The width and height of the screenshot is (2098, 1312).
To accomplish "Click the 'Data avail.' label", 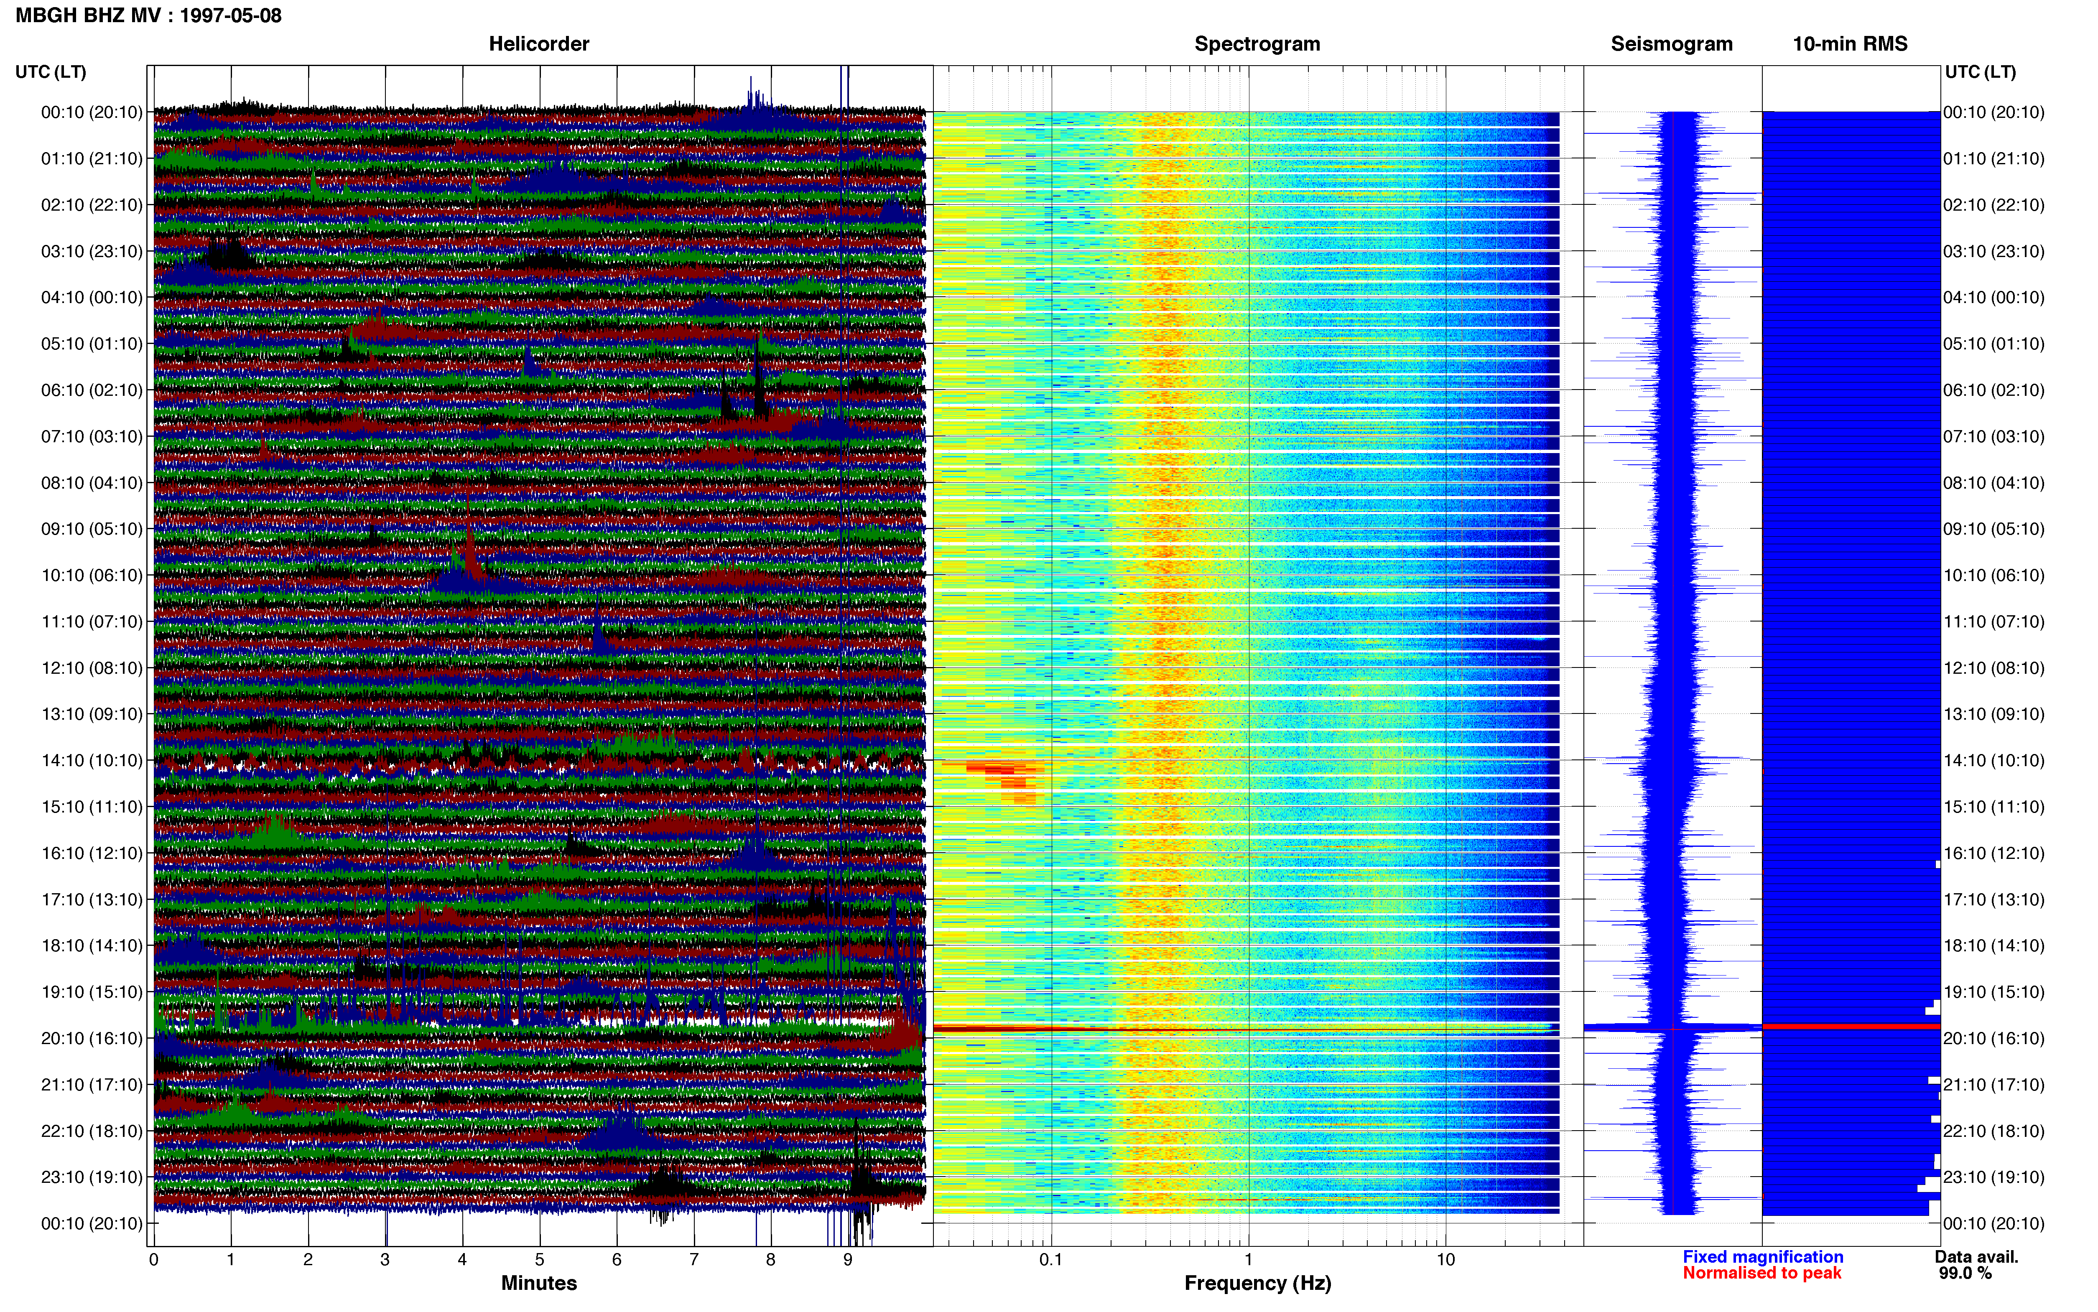I will (1976, 1256).
